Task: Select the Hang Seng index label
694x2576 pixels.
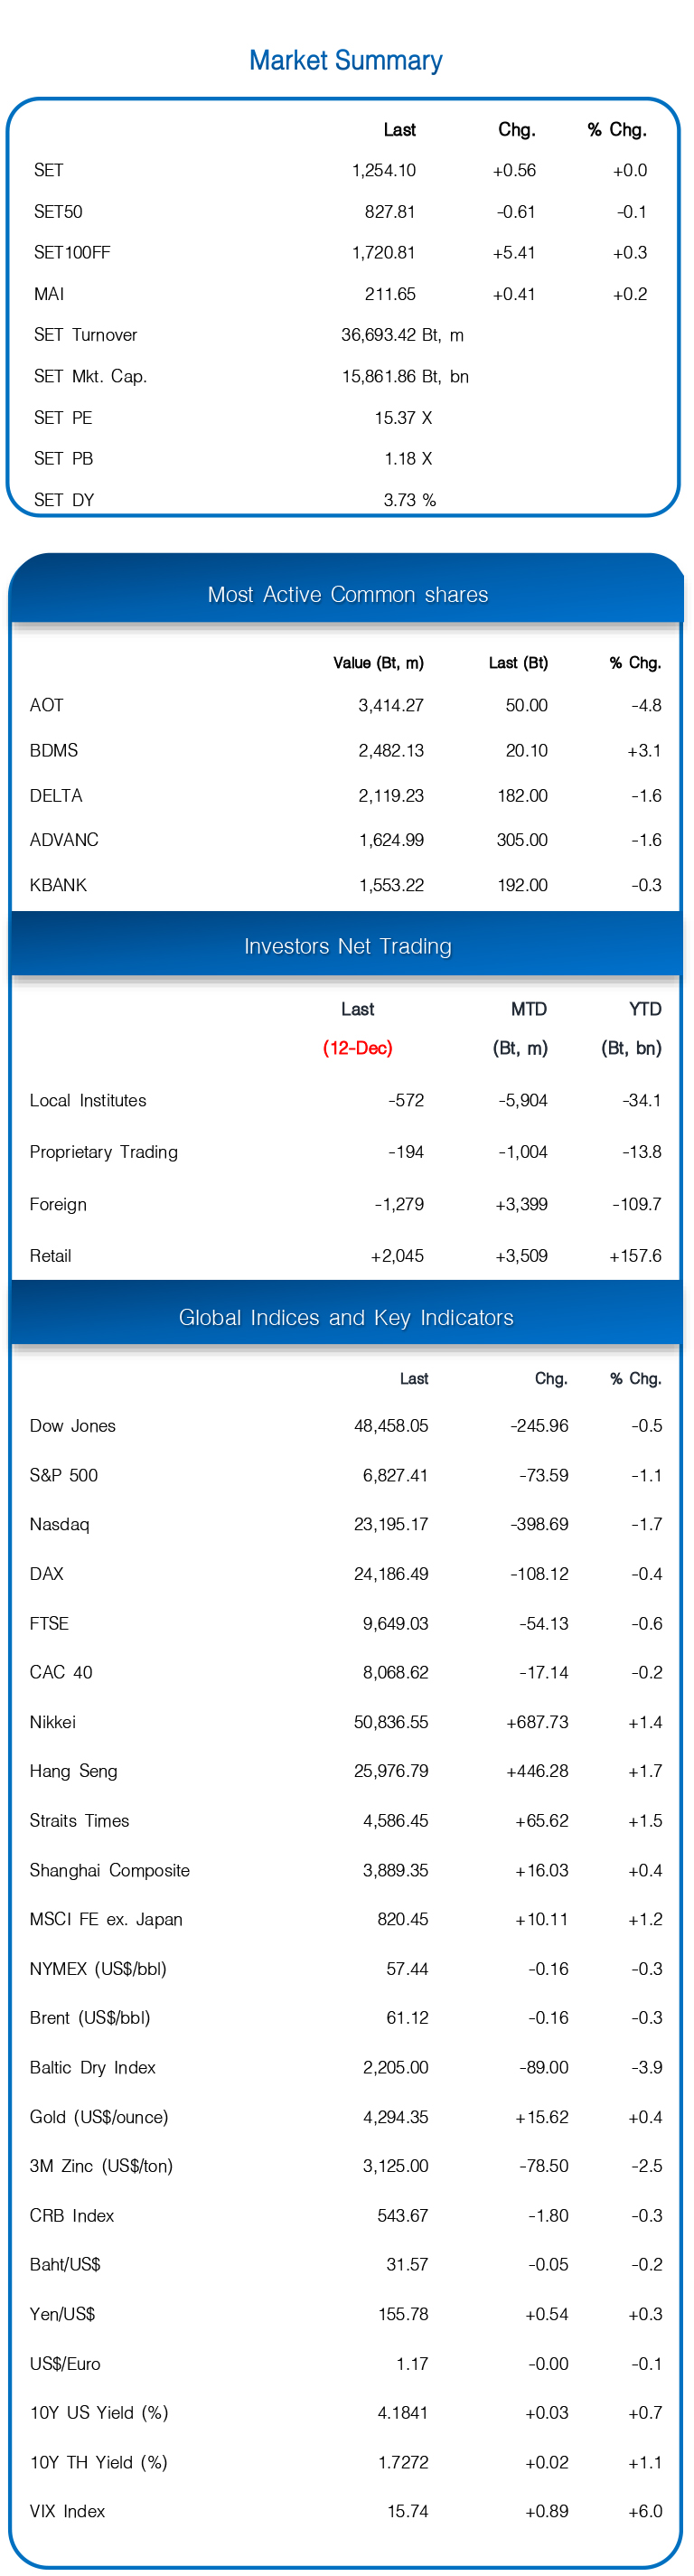Action: (x=73, y=1771)
